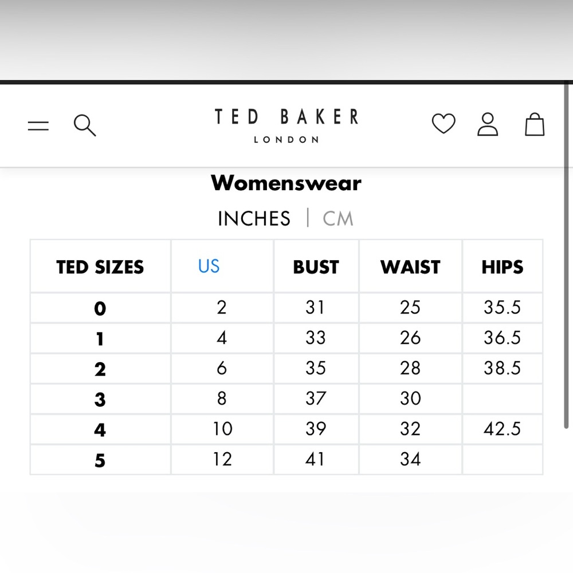Screen dimensions: 573x573
Task: Select US size 6 cell
Action: tap(222, 368)
